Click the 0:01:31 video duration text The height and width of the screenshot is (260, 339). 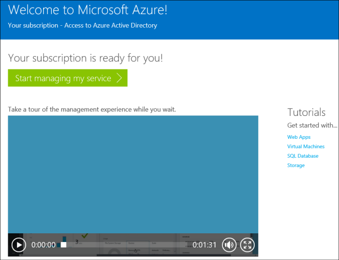coord(204,245)
